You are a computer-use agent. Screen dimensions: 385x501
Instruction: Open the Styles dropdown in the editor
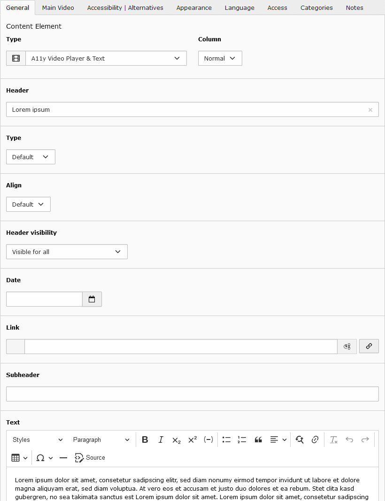coord(38,439)
